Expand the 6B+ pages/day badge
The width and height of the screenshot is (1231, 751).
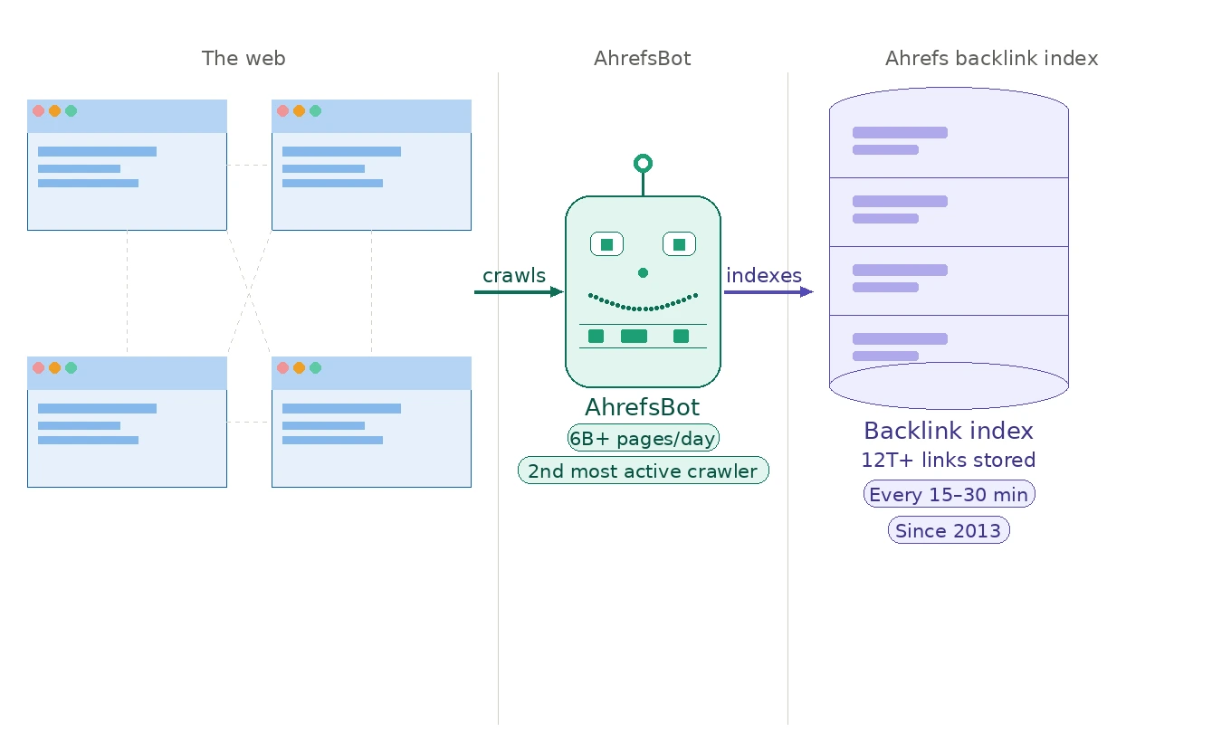click(643, 437)
